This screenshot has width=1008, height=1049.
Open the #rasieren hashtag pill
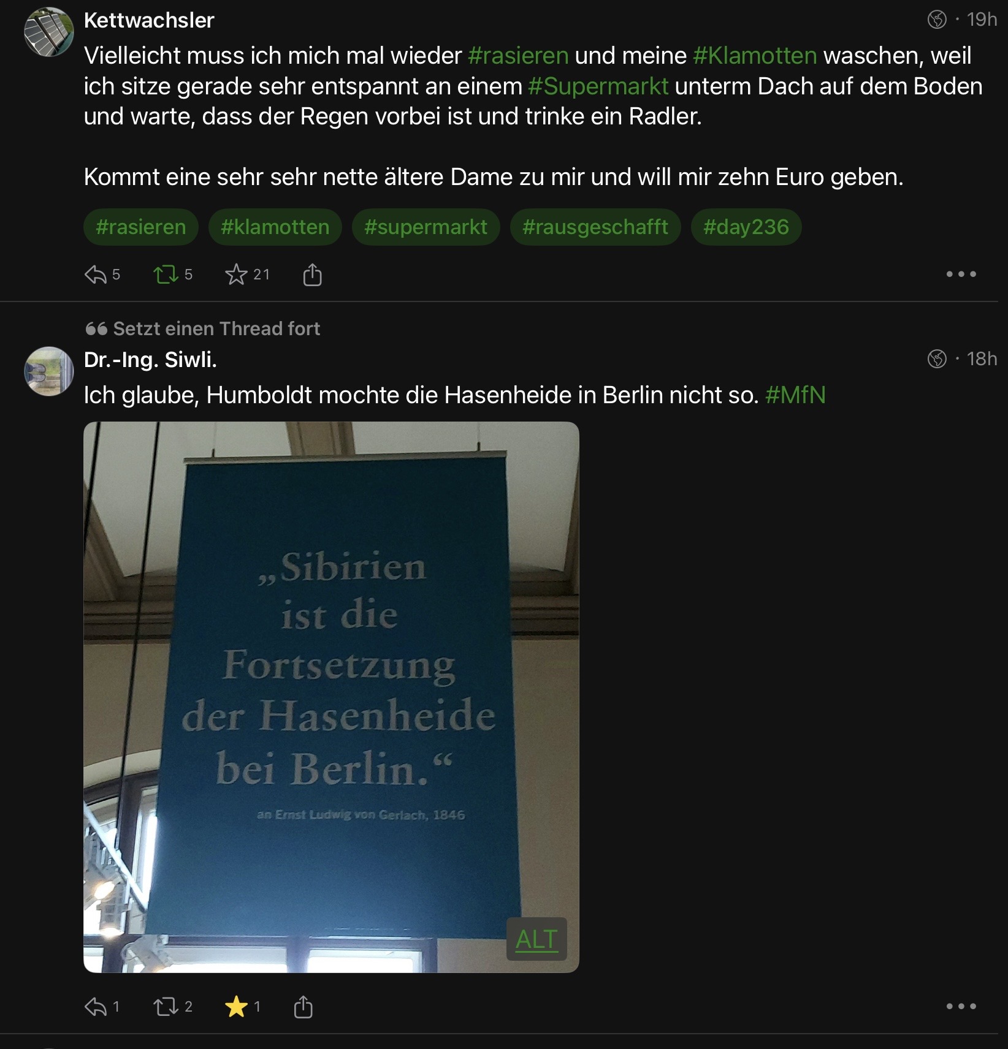click(141, 227)
